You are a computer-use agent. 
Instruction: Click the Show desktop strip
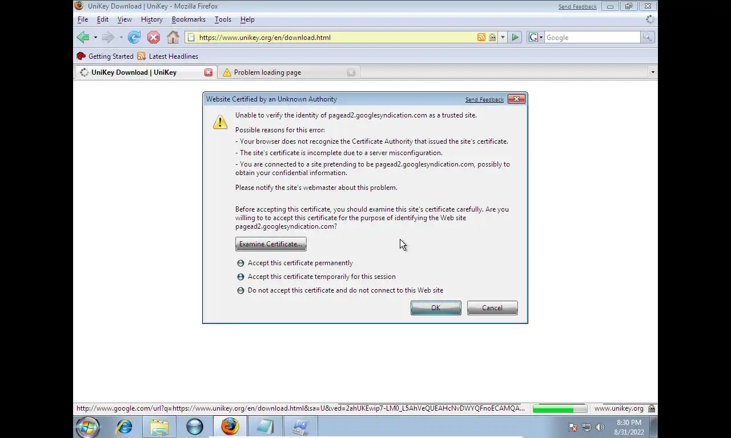tap(653, 427)
